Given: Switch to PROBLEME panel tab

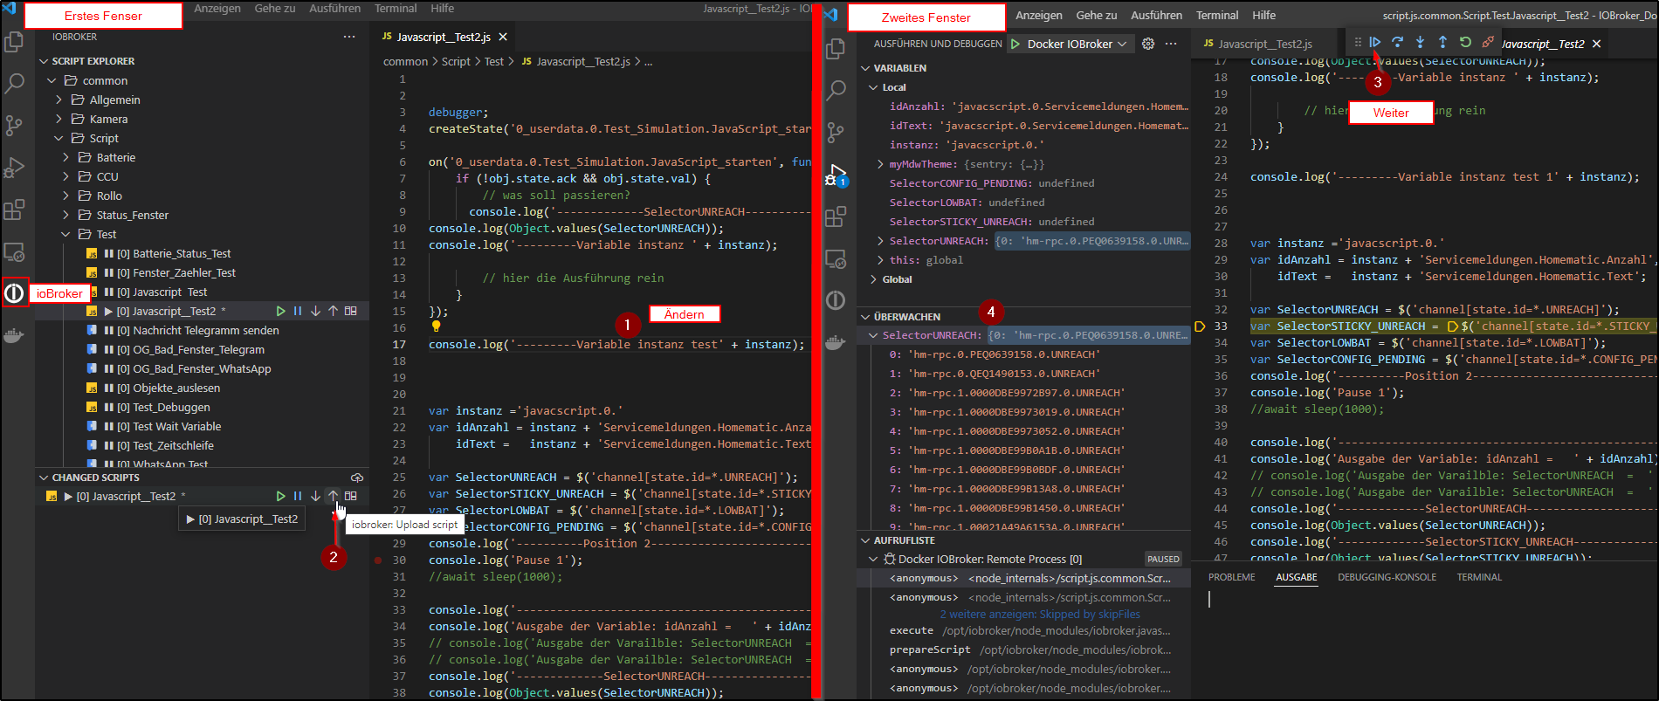Looking at the screenshot, I should pos(1231,577).
